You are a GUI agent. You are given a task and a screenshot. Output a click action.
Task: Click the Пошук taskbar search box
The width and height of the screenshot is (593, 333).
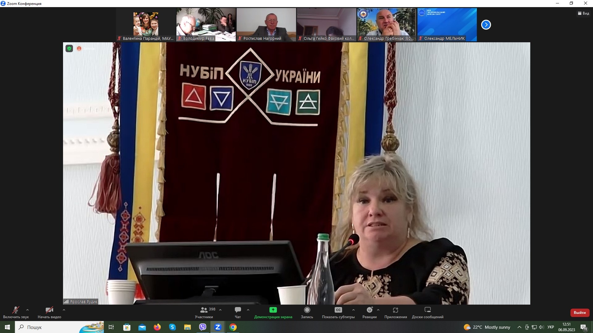pos(60,327)
